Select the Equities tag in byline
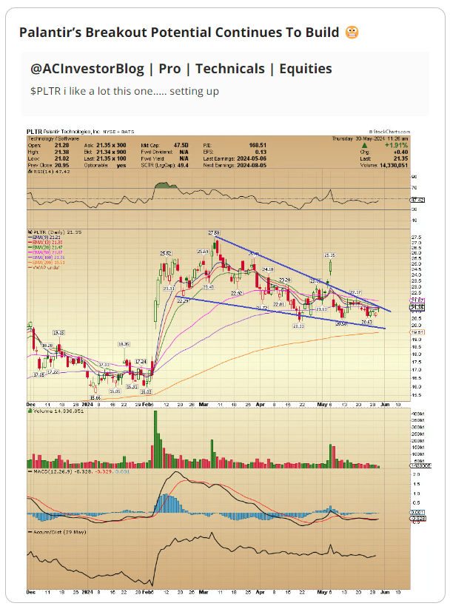Image resolution: width=450 pixels, height=606 pixels. click(306, 69)
